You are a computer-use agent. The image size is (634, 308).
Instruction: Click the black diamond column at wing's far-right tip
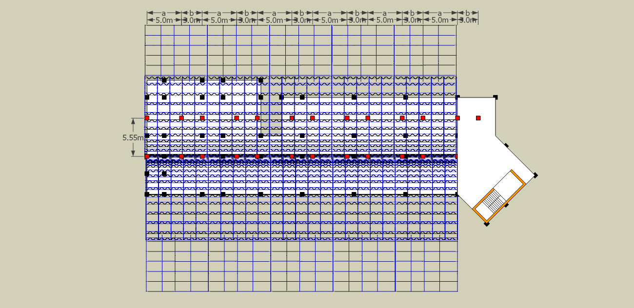click(535, 175)
